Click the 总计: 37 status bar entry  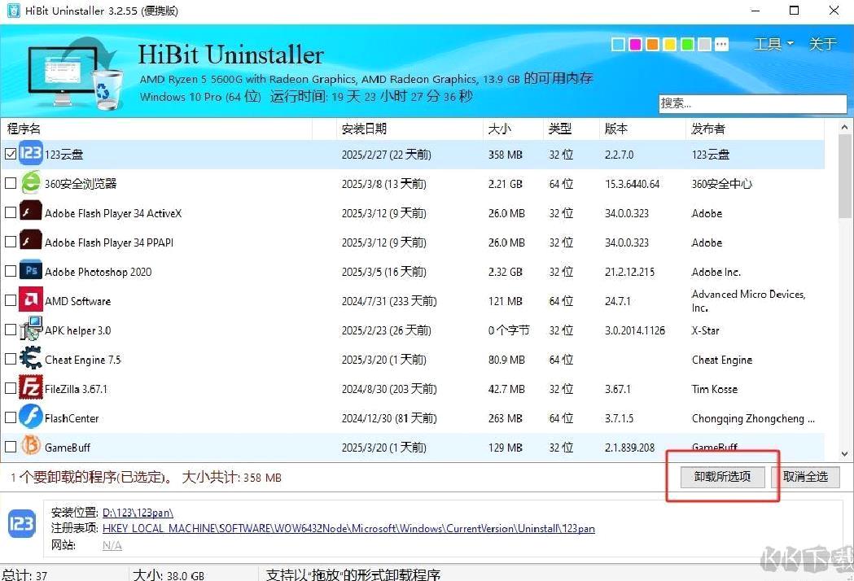(x=24, y=575)
